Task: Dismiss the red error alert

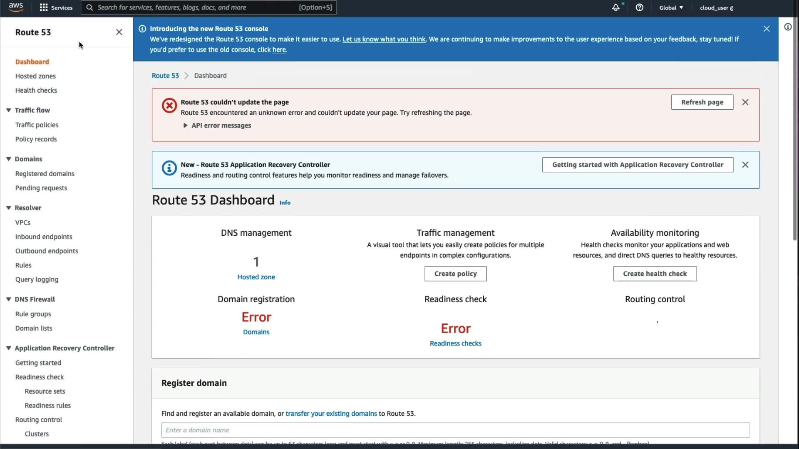Action: [x=745, y=102]
